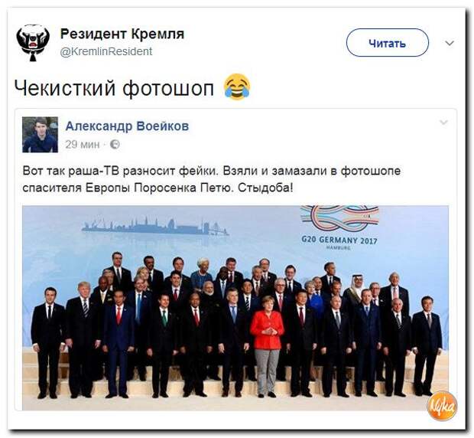Click the public audience globe icon
Image resolution: width=474 pixels, height=438 pixels.
tap(115, 145)
